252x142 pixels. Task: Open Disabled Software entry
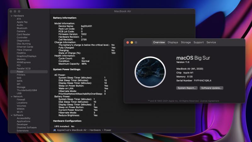click(27, 128)
